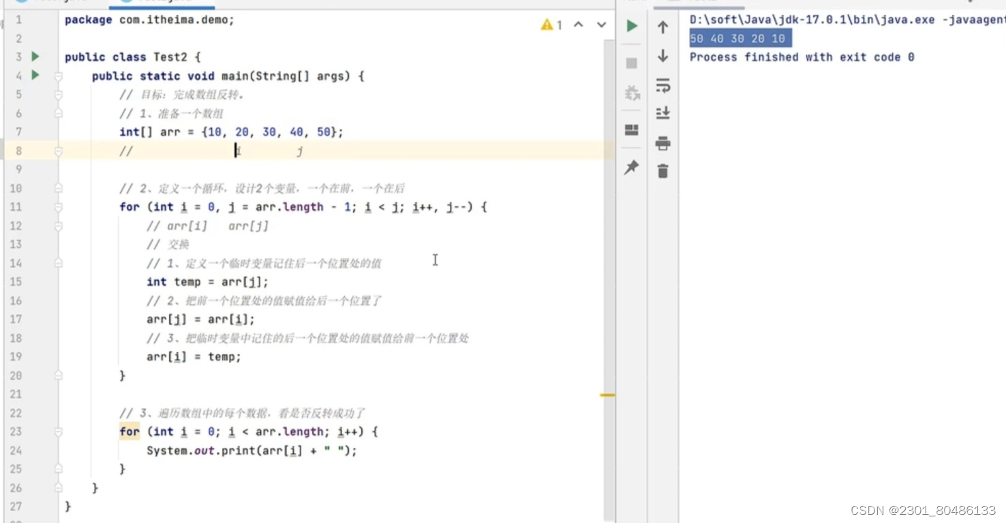
Task: Click the Up the Stack Trace arrow
Action: pos(662,27)
